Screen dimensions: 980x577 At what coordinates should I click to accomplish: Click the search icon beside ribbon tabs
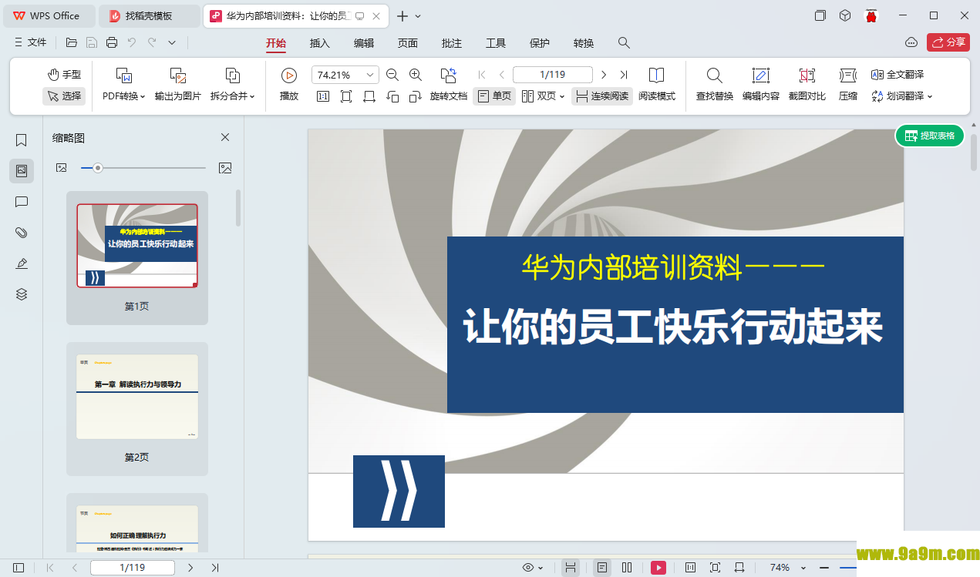pyautogui.click(x=625, y=43)
